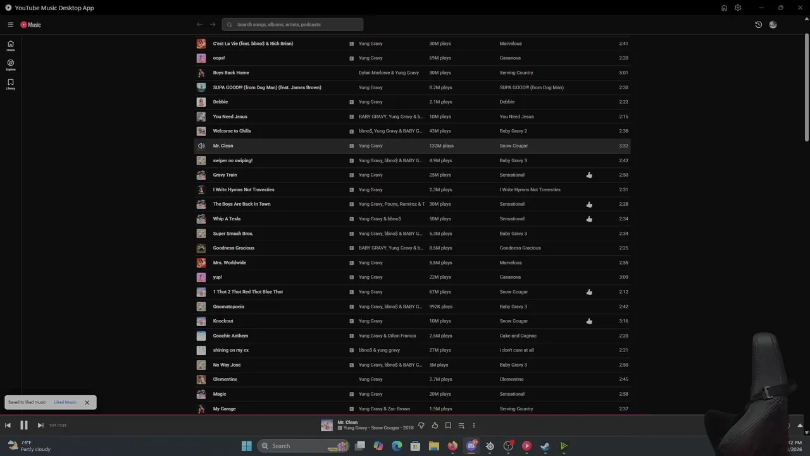810x456 pixels.
Task: Navigate back with the left arrow
Action: [x=200, y=25]
